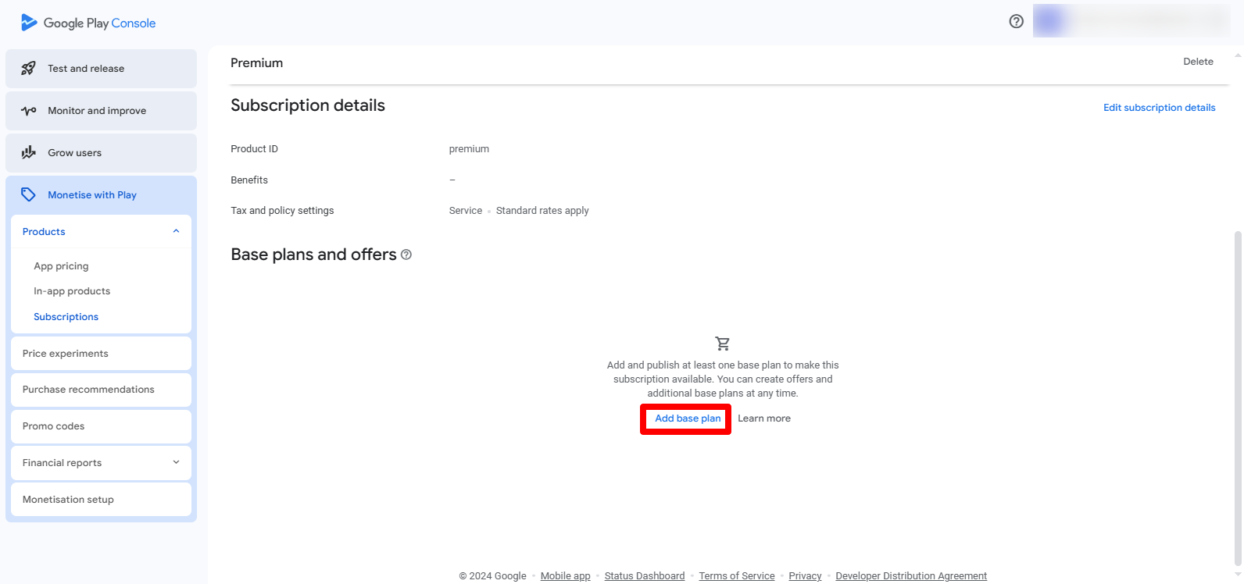Click the Google Play Console logo
This screenshot has width=1244, height=584.
pyautogui.click(x=88, y=23)
